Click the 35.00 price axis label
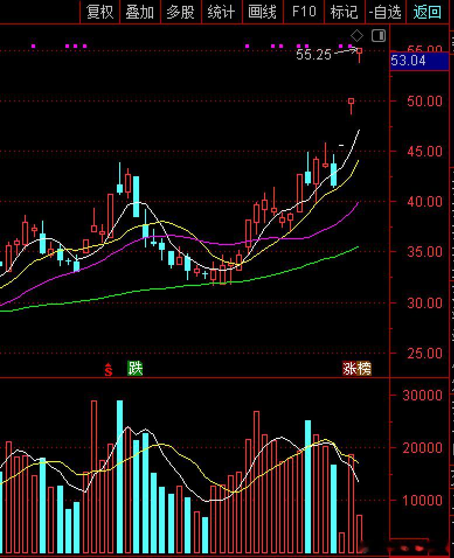Viewport: 454px width, 558px height. [424, 252]
